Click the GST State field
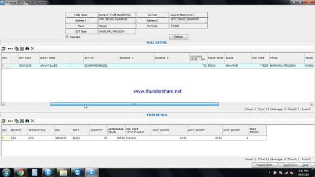This screenshot has height=177, width=315. pos(117,31)
